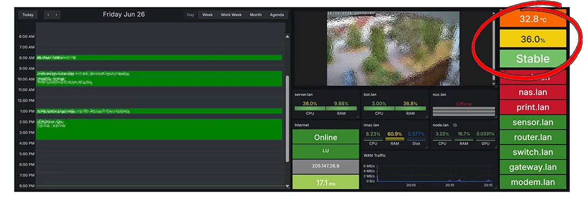Click the 36.0% humidity tile
584x199 pixels.
point(533,39)
